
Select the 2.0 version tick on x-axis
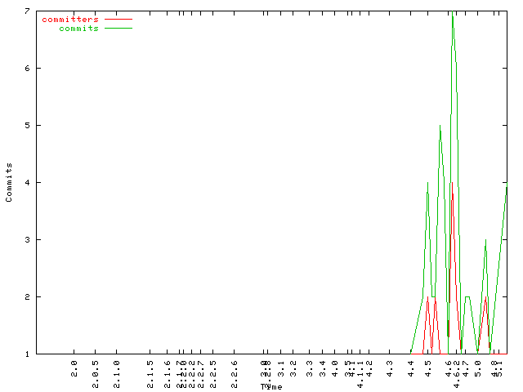[x=74, y=367]
